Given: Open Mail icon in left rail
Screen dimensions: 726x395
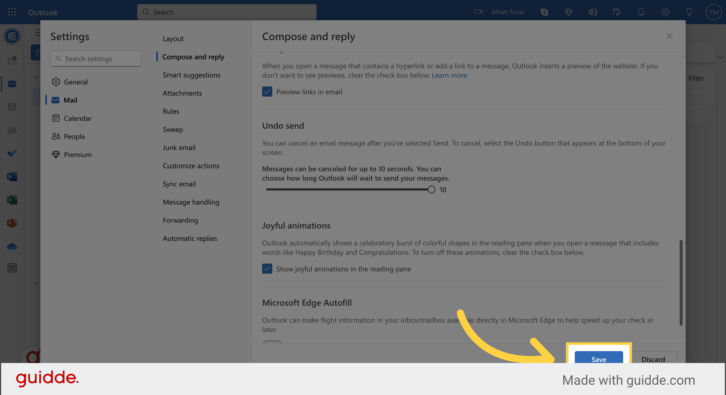Looking at the screenshot, I should [x=12, y=84].
